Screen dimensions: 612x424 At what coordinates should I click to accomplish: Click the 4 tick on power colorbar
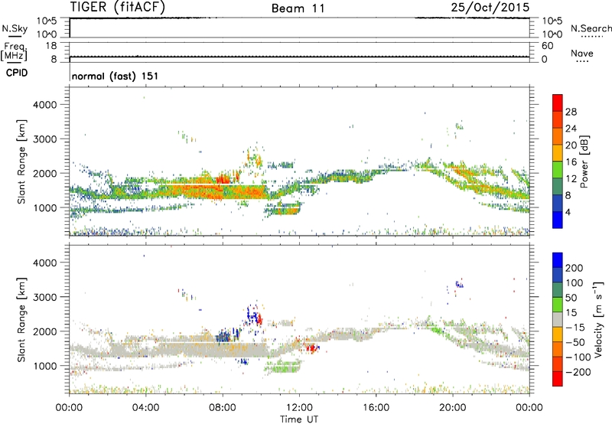[568, 212]
